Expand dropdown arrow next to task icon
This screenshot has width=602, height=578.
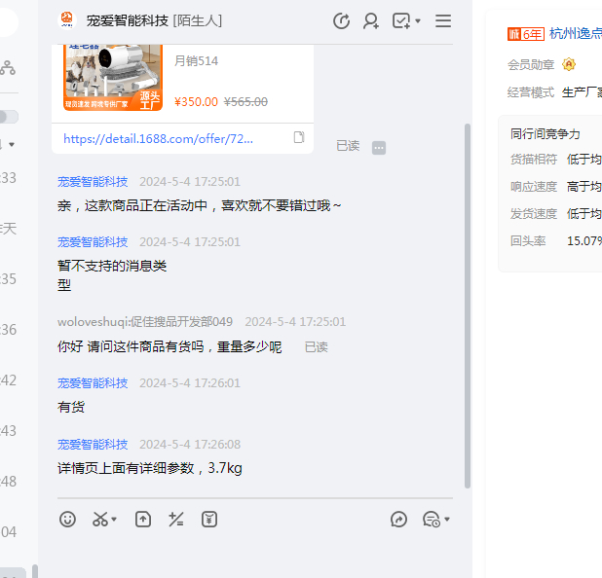[418, 21]
